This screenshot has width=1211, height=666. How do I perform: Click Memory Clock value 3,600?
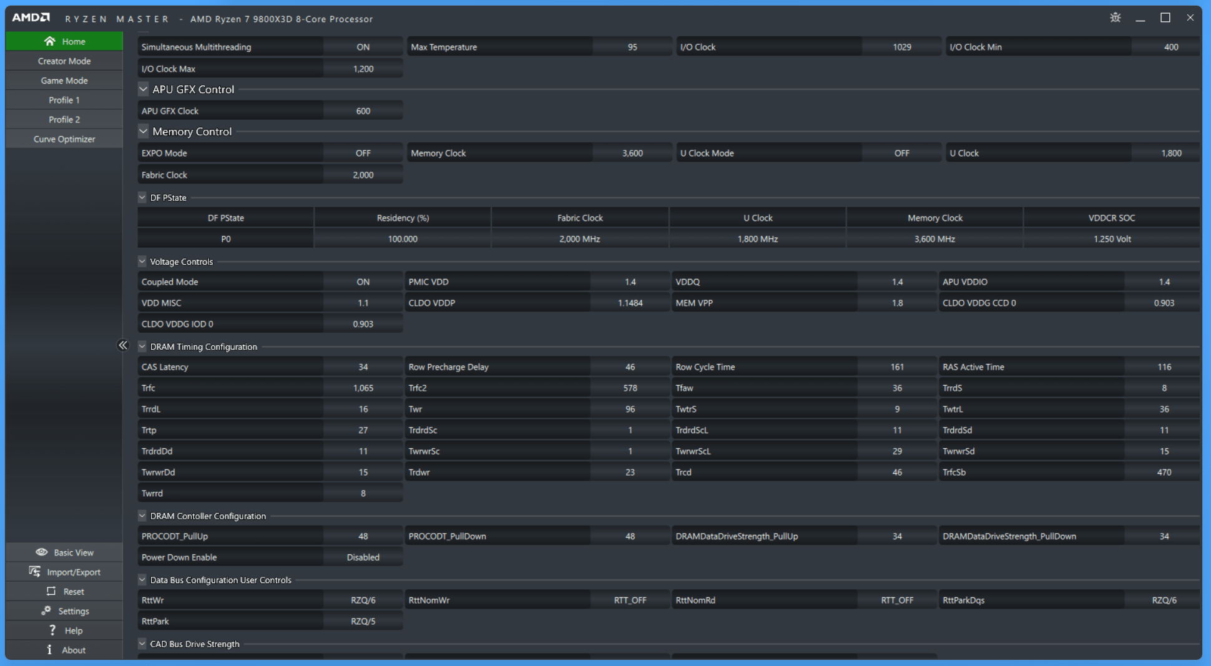[632, 153]
